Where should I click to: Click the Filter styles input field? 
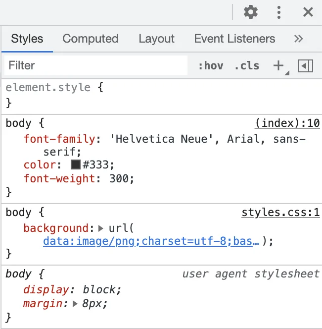pos(96,65)
